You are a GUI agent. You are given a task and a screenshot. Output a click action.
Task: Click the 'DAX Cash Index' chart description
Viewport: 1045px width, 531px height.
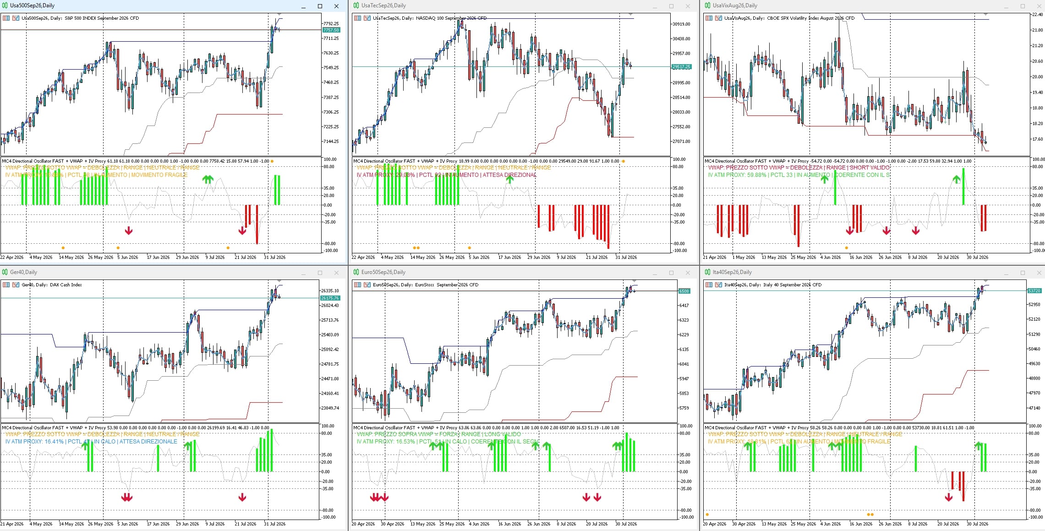coord(66,285)
